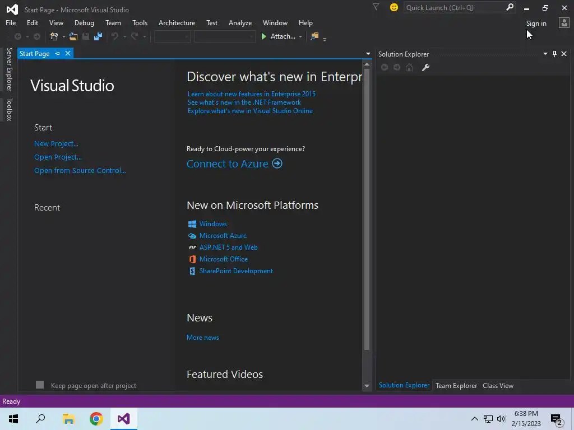Open the Attach button dropdown arrow
Viewport: 574px width, 430px height.
tap(300, 36)
